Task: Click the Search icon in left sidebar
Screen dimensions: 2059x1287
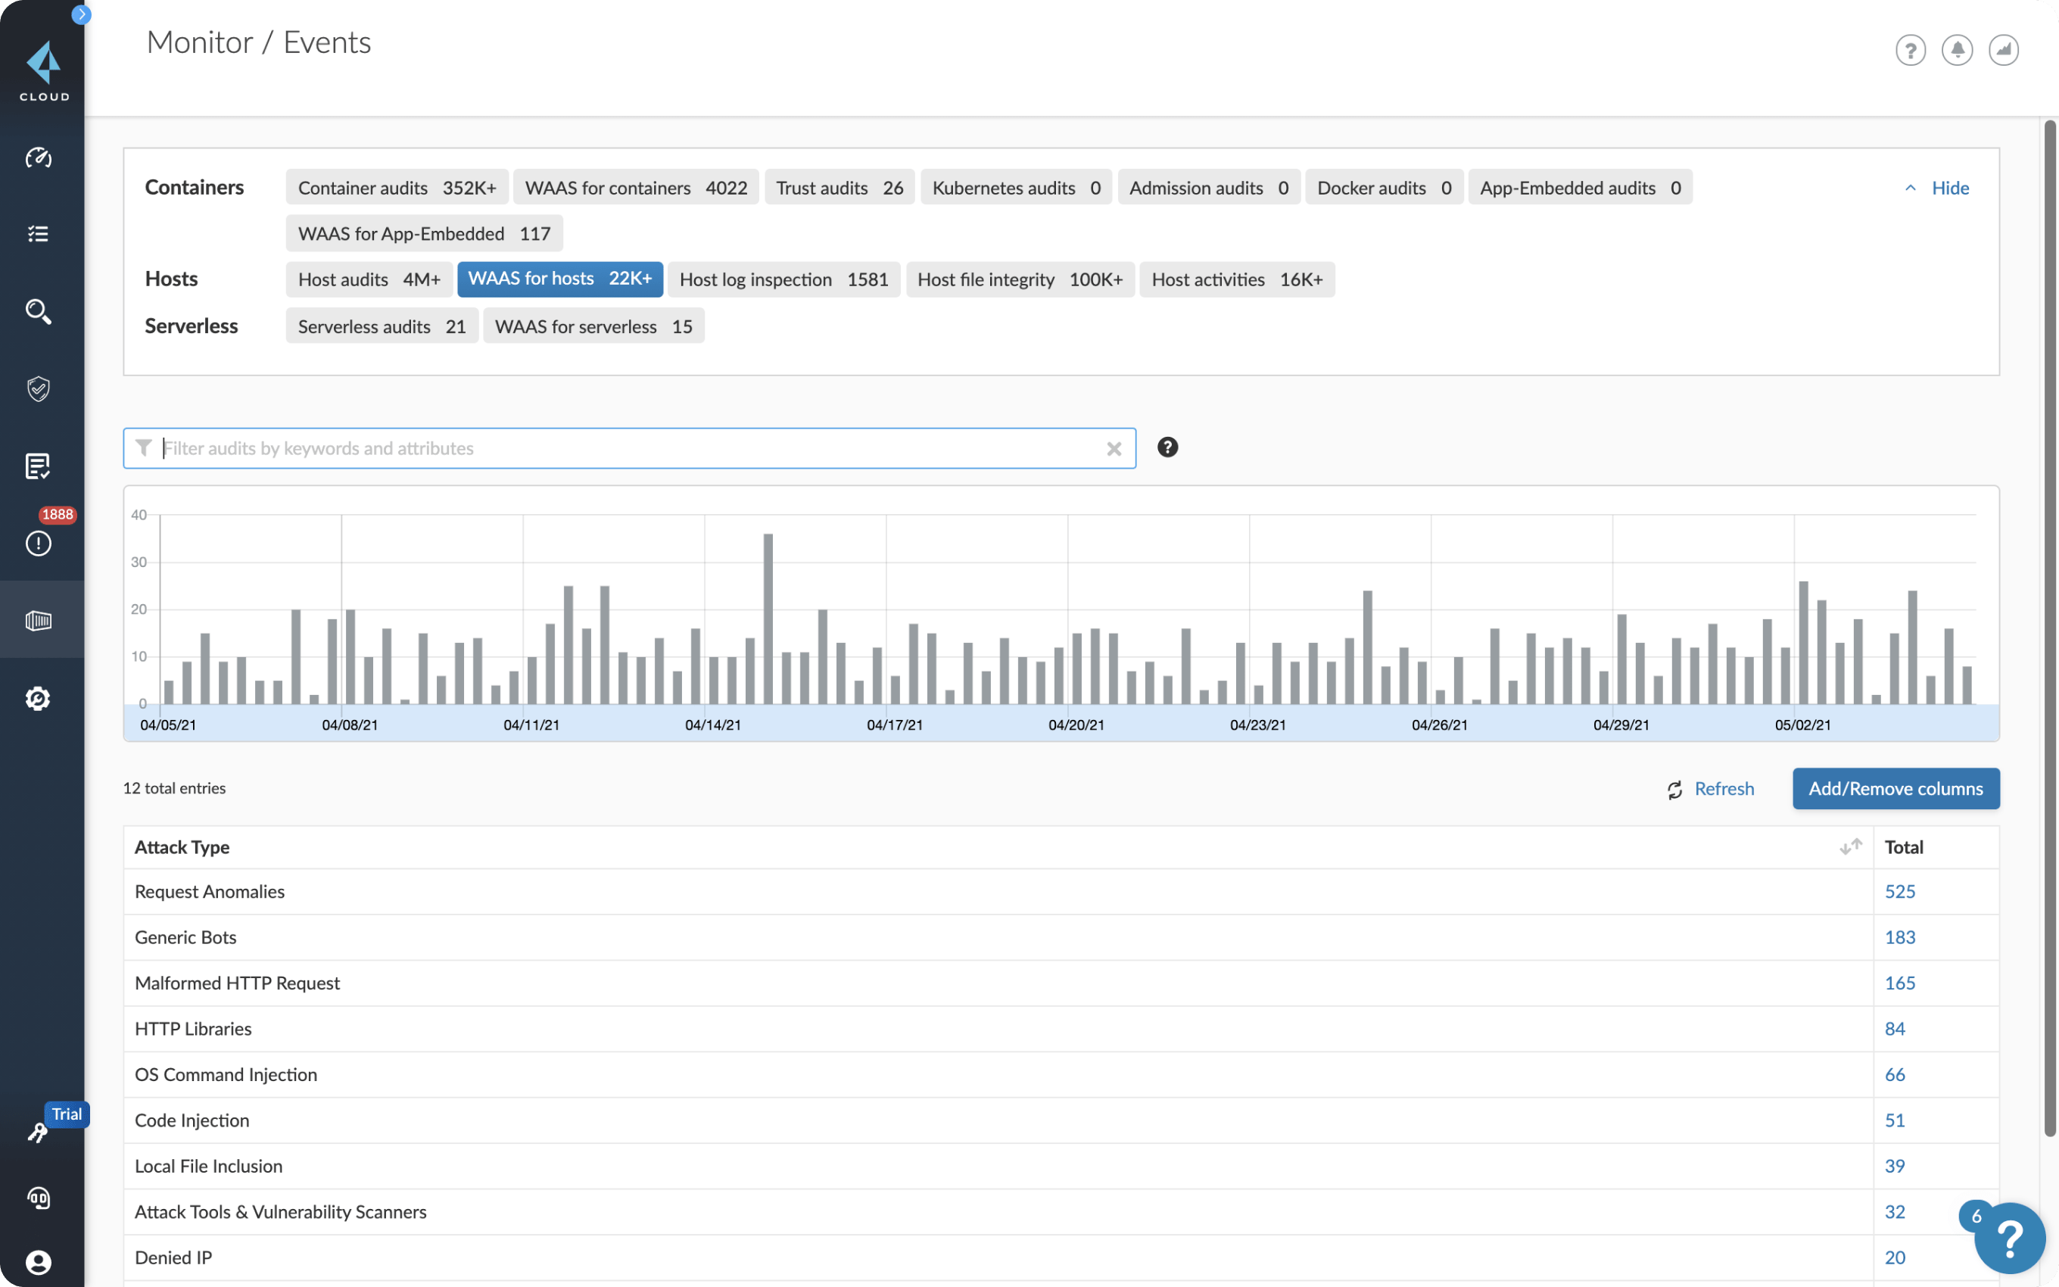Action: click(39, 310)
